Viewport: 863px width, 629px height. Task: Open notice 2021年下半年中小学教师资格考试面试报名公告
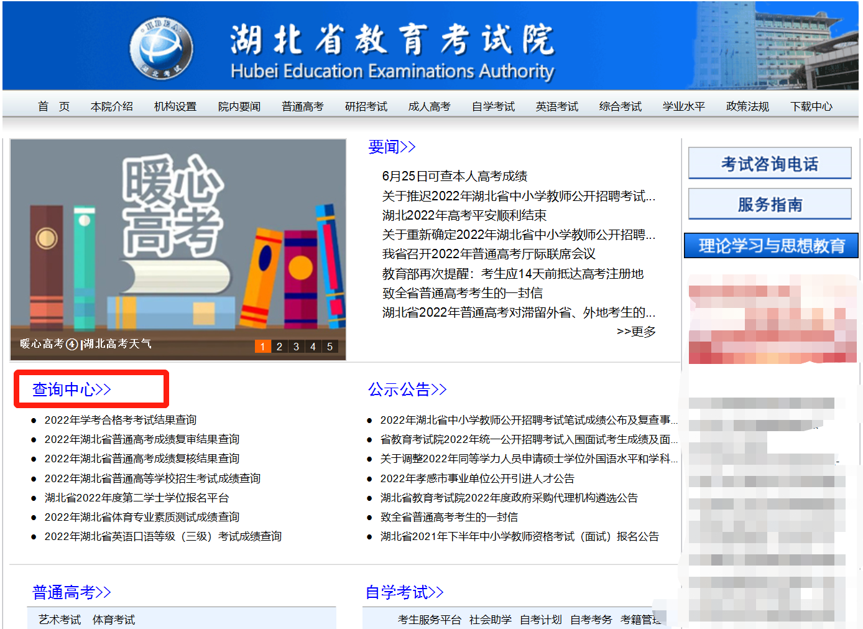coord(520,536)
